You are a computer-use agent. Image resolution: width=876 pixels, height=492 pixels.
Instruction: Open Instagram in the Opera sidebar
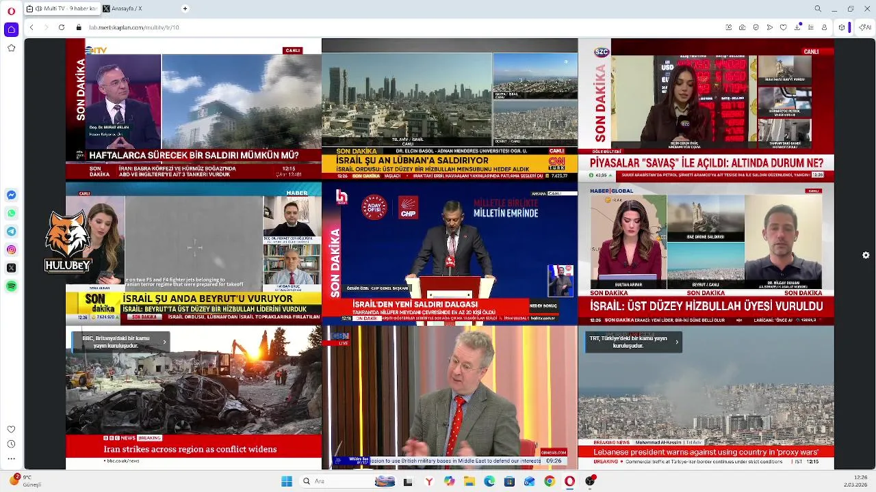click(x=11, y=250)
